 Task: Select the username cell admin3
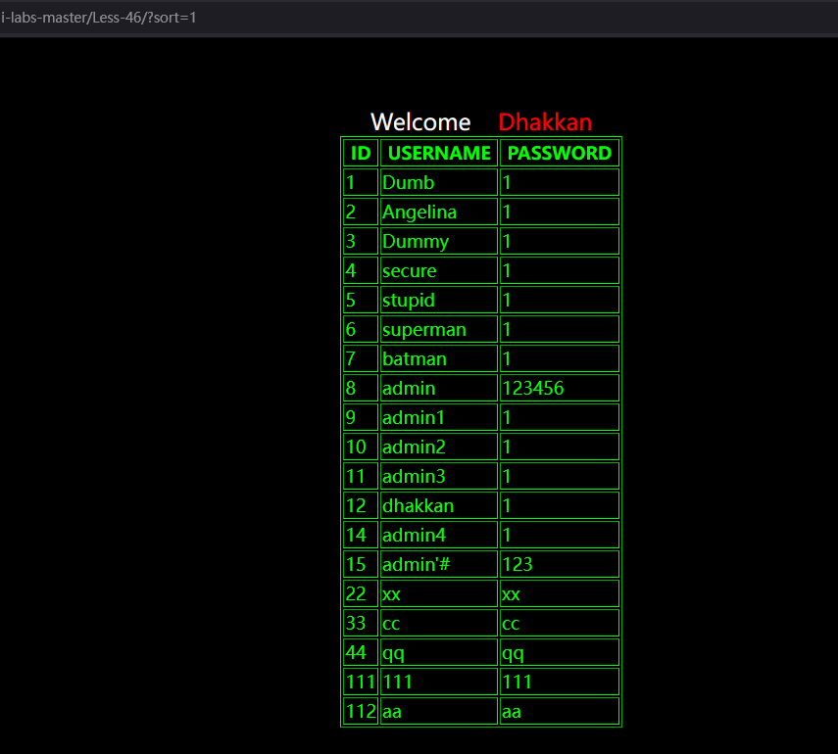click(x=439, y=476)
